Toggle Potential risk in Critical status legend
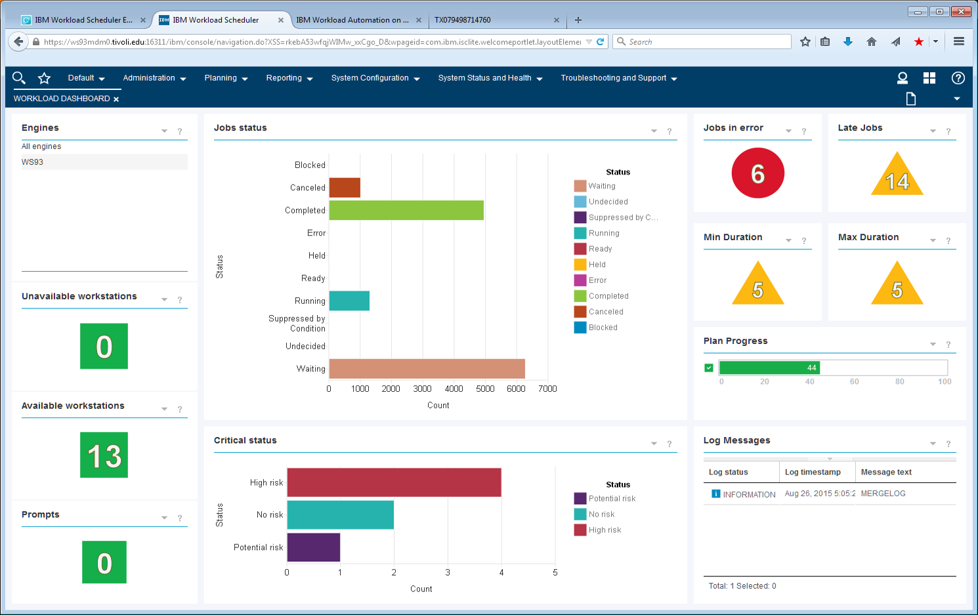Viewport: 978px width, 615px height. 605,498
